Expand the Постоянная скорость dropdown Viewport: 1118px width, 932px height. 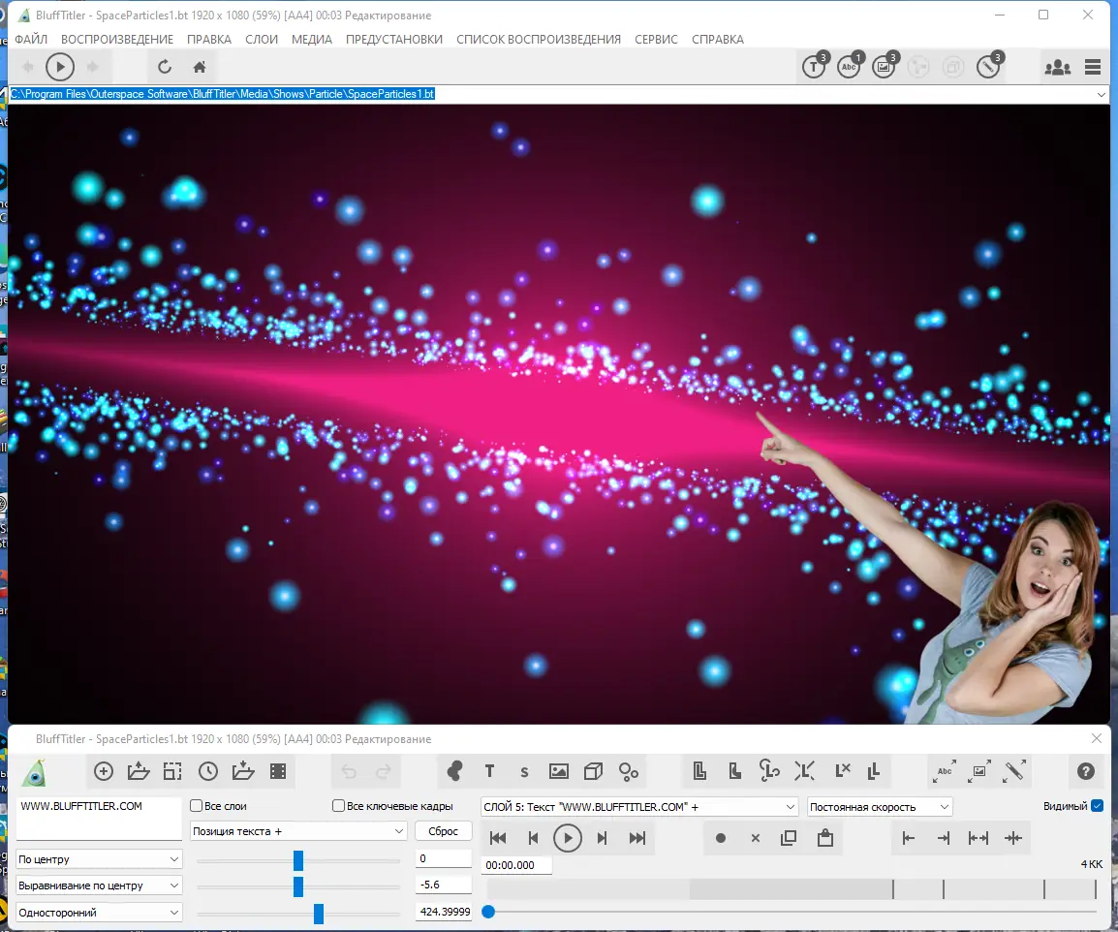pos(879,807)
